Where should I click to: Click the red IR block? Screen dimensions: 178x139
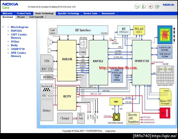pos(165,113)
